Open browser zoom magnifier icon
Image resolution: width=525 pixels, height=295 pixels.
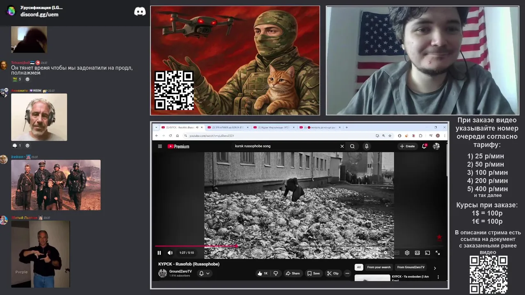click(x=383, y=136)
